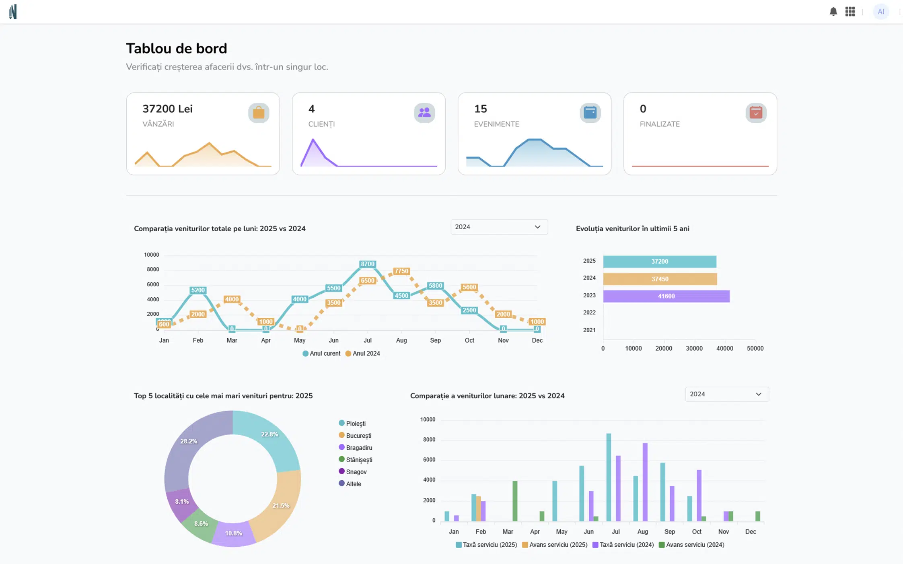
Task: Hide Taxă serviciu (2025) bar series
Action: [486, 545]
